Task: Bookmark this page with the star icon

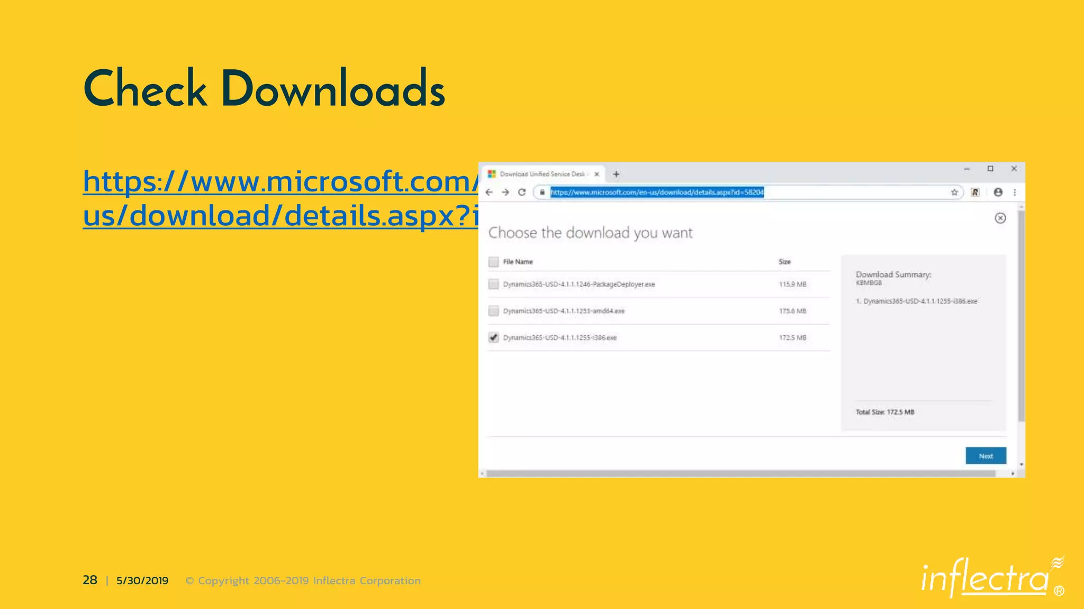Action: (x=954, y=192)
